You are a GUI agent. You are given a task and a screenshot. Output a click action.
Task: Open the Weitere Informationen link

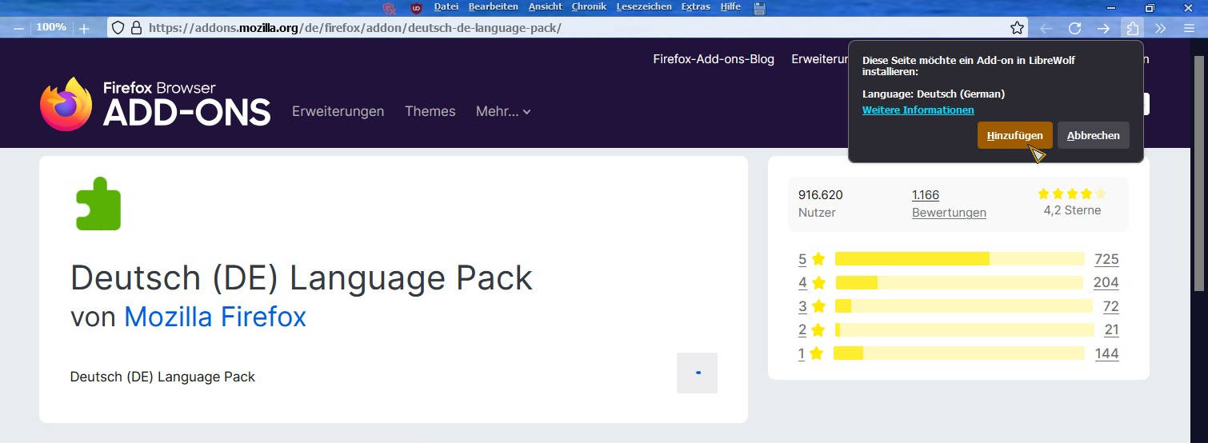tap(918, 110)
